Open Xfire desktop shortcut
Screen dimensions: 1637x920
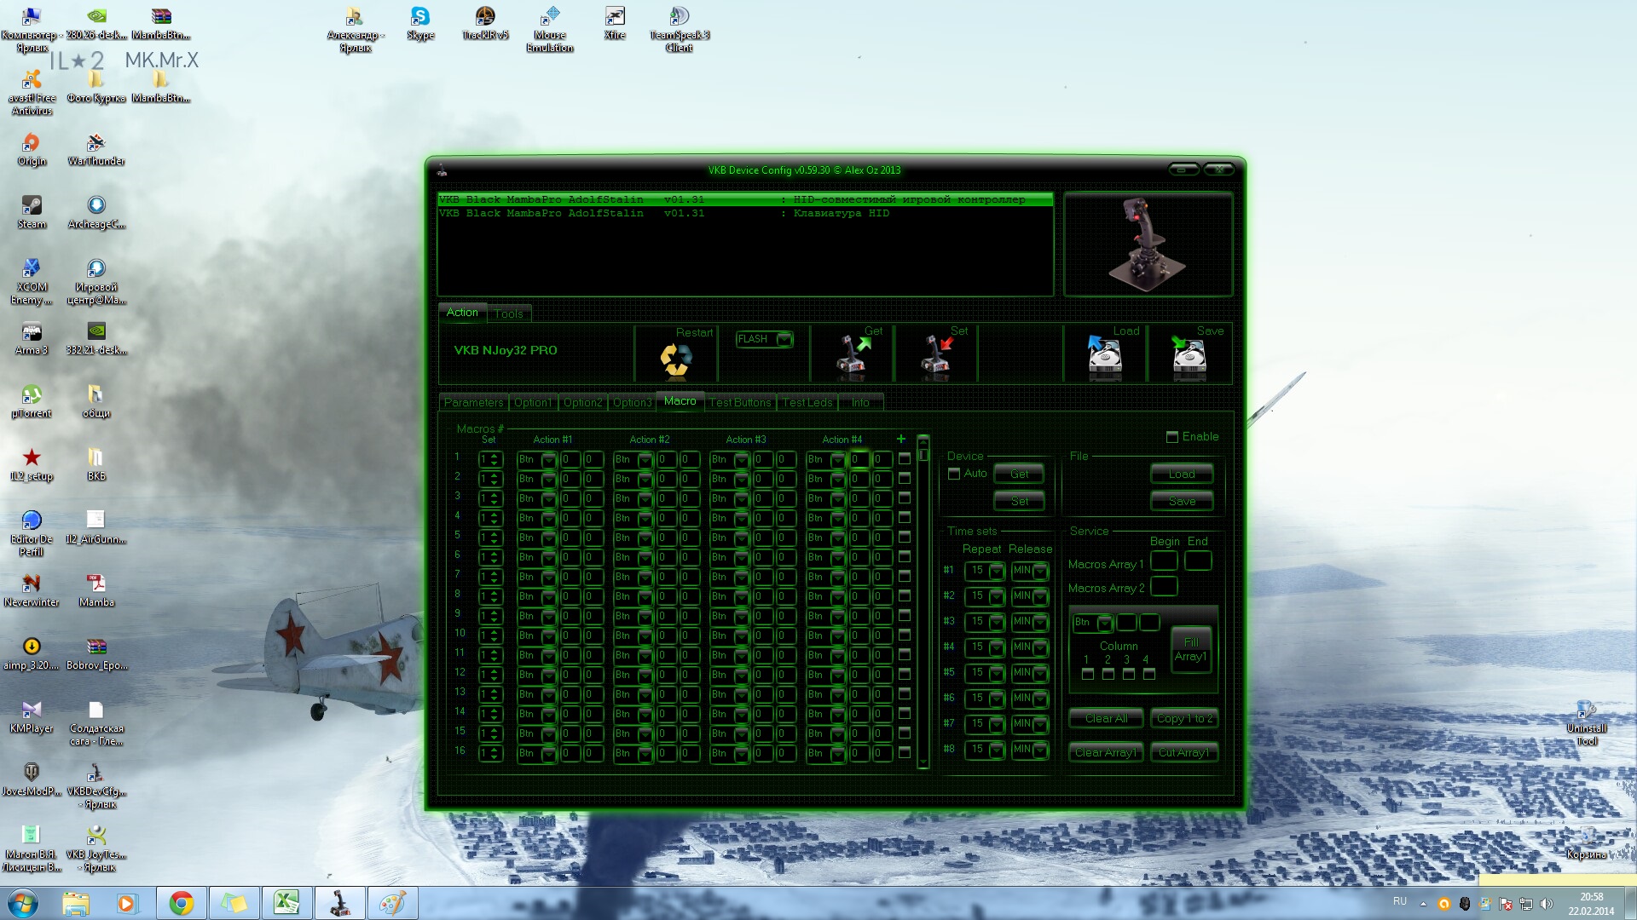(x=615, y=24)
